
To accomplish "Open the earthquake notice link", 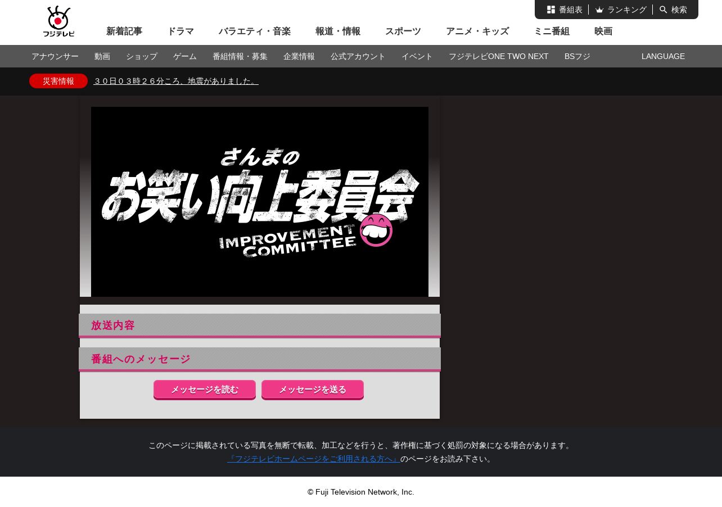I will (176, 81).
